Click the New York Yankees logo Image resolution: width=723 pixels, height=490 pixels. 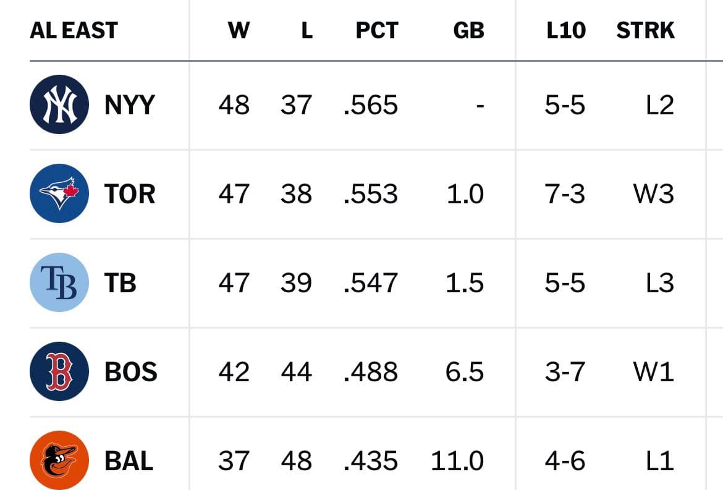[x=59, y=104]
